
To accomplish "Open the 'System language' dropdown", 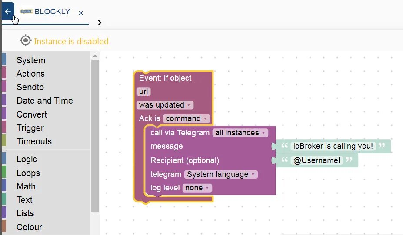I will tap(221, 174).
